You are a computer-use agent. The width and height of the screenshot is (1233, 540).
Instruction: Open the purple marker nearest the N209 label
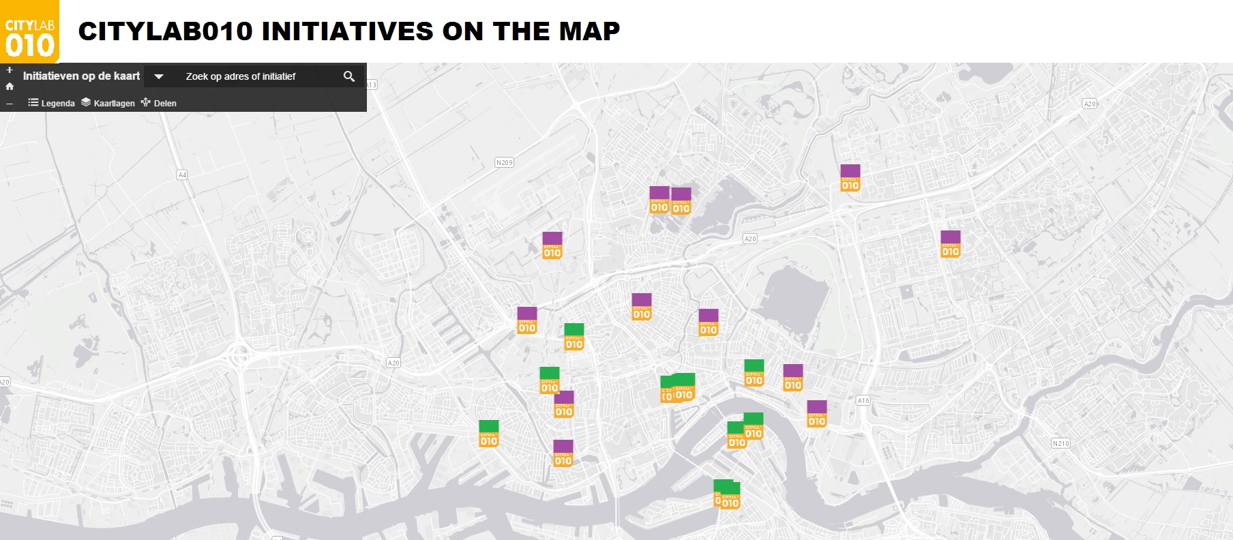[552, 245]
